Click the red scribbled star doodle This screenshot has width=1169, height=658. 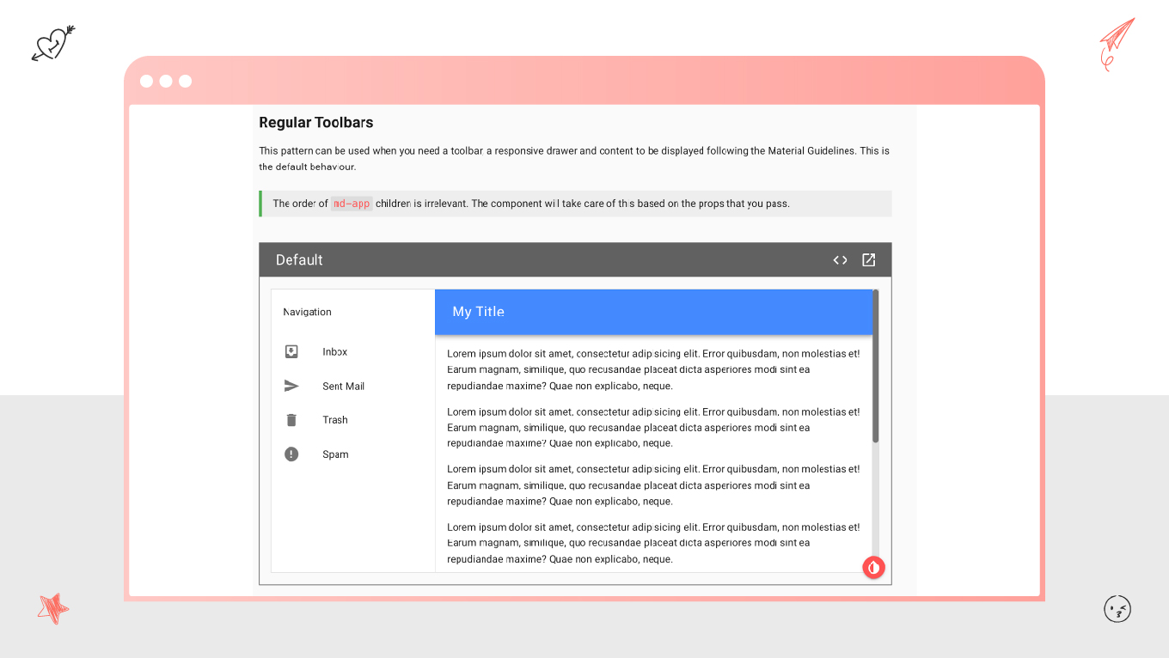click(x=53, y=608)
